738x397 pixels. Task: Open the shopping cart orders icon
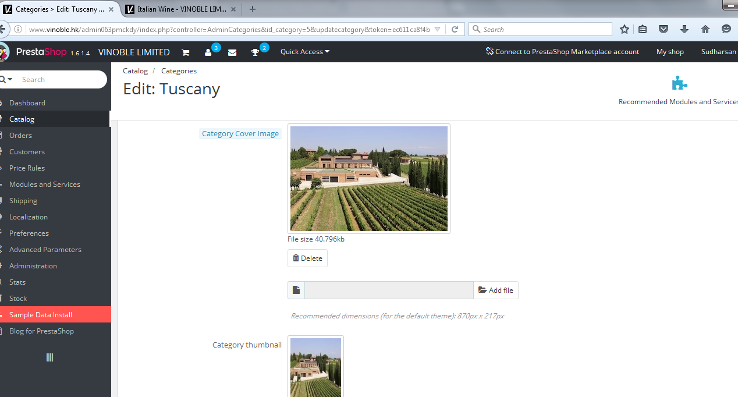click(x=186, y=52)
